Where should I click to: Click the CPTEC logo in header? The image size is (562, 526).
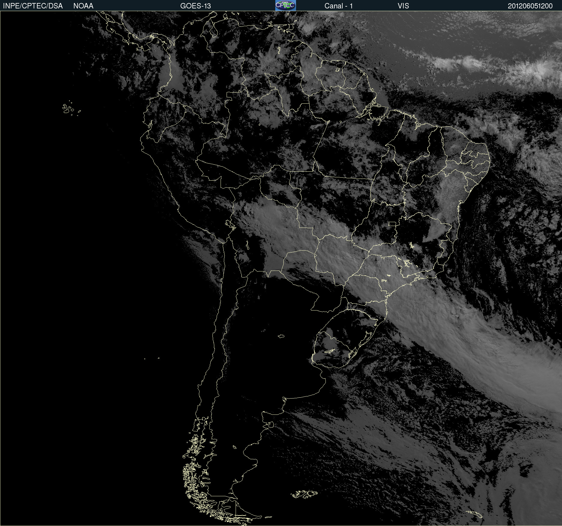pos(286,5)
